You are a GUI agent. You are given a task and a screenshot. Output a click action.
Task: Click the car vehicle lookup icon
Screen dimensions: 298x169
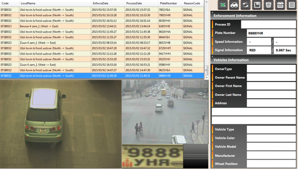pyautogui.click(x=234, y=5)
